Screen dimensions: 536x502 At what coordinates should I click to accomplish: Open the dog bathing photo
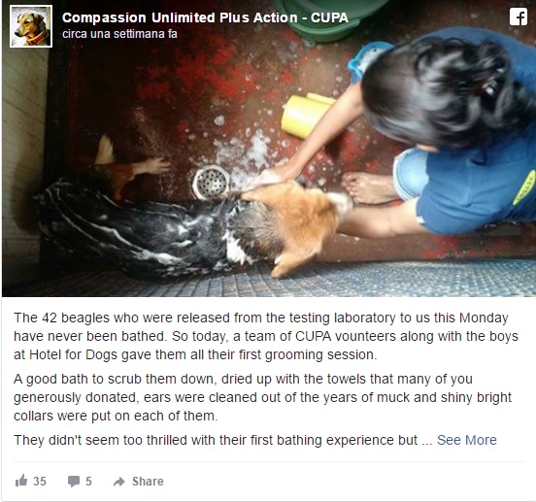coord(269,149)
